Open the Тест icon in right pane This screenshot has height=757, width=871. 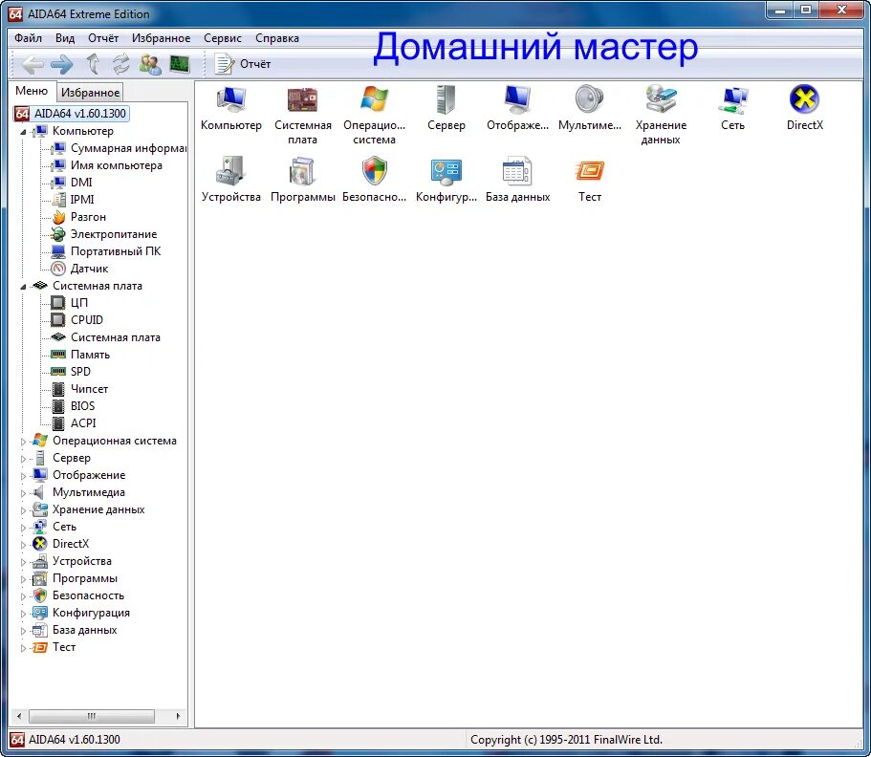click(589, 171)
